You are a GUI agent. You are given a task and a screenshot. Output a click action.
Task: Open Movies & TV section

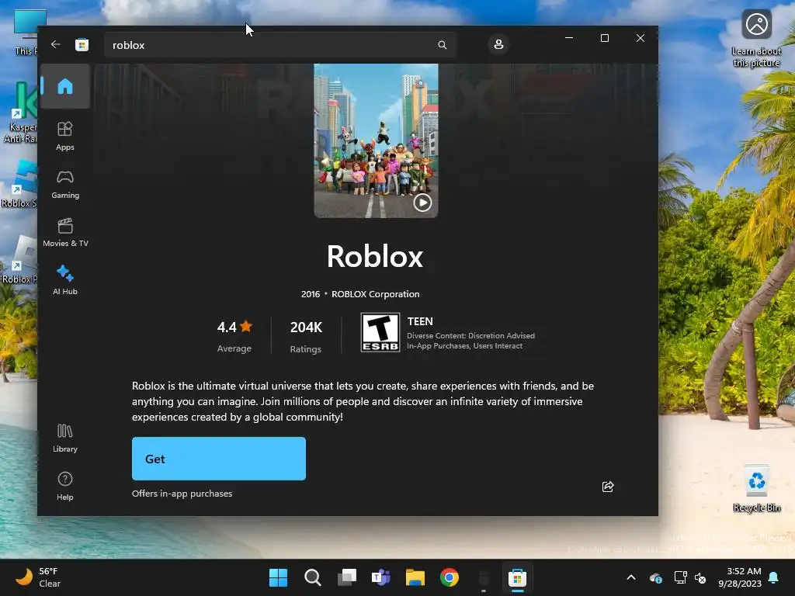[65, 233]
